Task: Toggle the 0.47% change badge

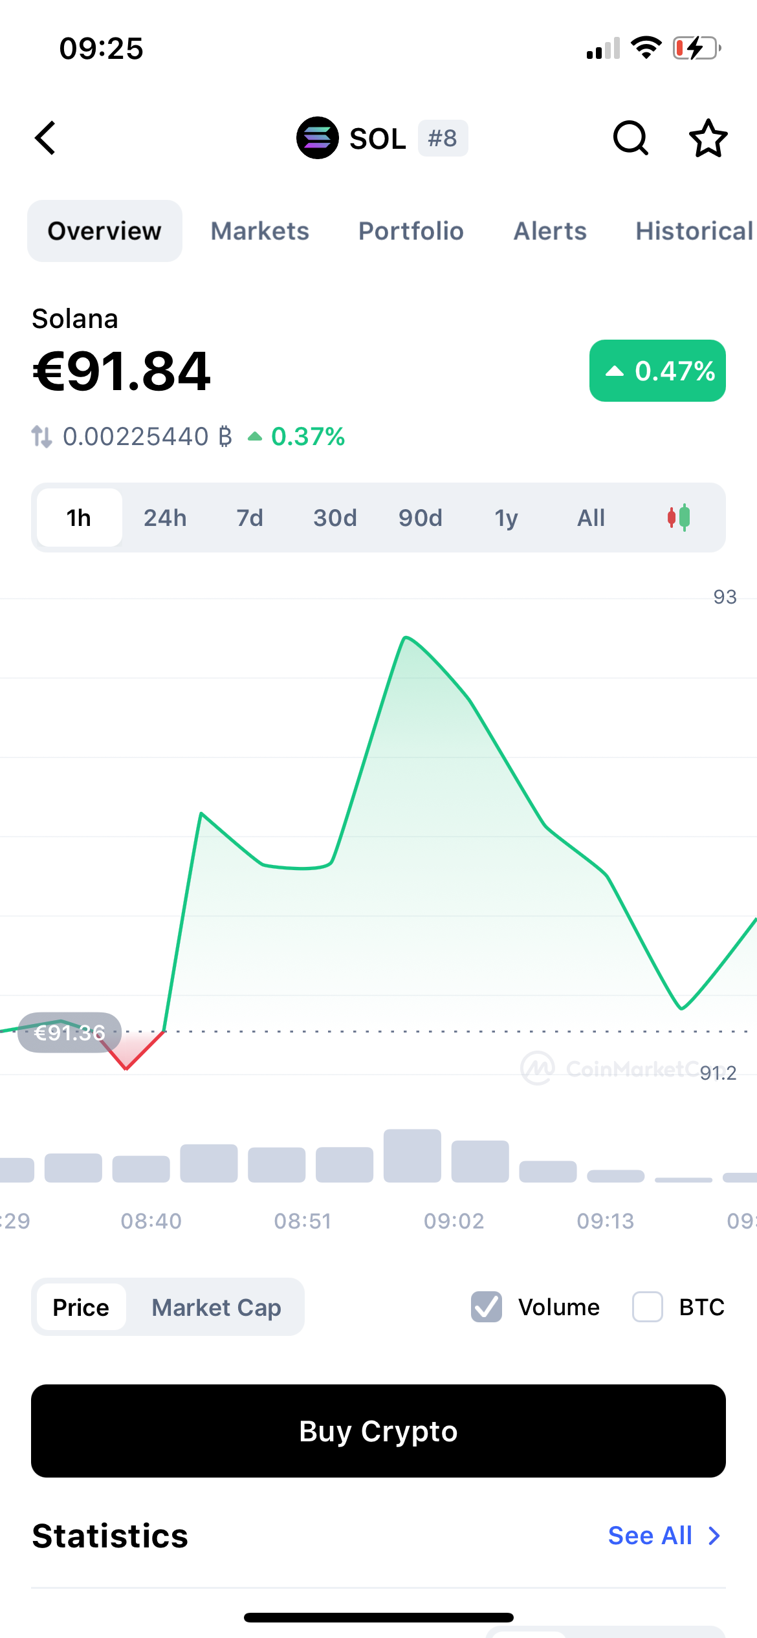Action: [x=657, y=371]
